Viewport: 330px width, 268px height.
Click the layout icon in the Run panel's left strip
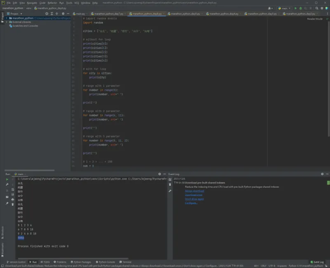click(7, 197)
